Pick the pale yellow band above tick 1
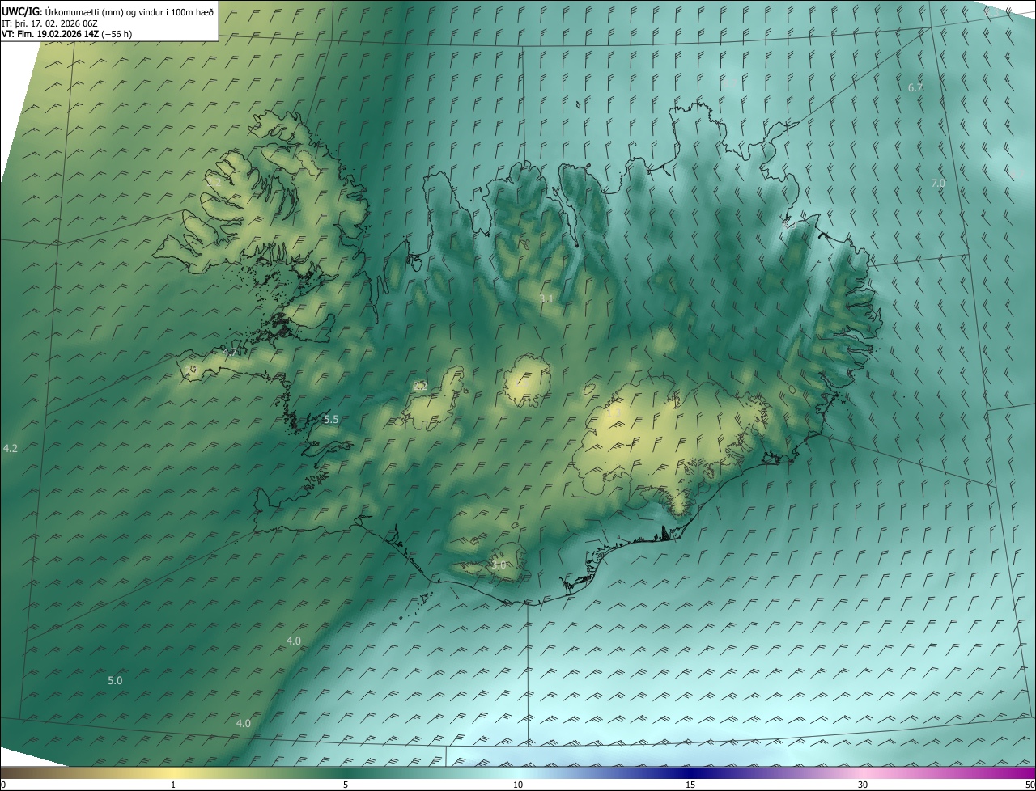The width and height of the screenshot is (1036, 791). [x=173, y=773]
